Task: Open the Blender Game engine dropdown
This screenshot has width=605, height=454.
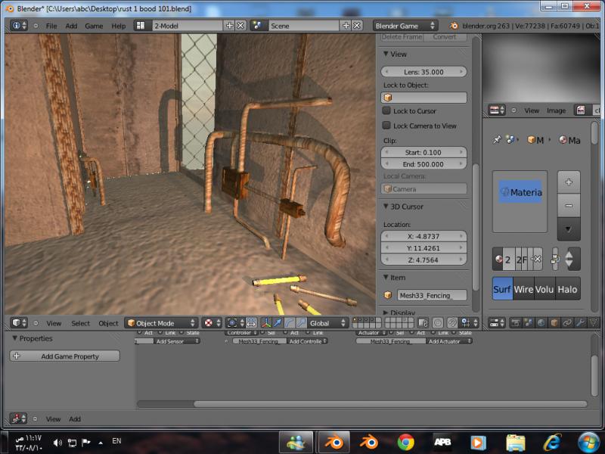Action: point(405,25)
